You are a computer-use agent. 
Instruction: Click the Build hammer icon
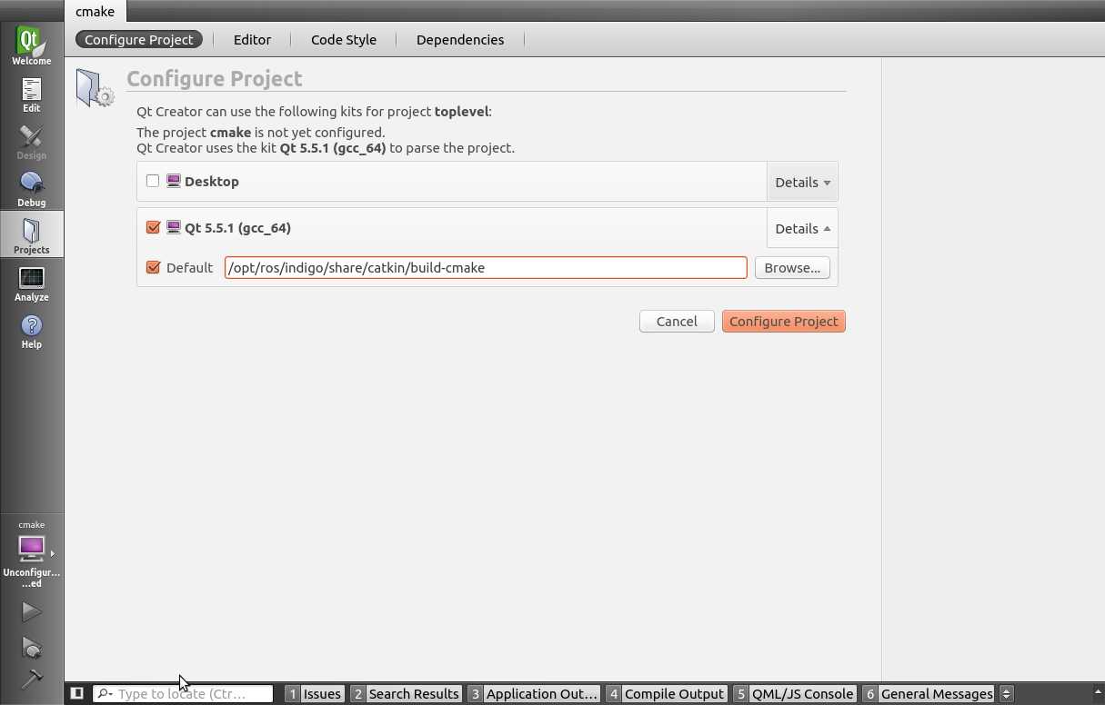pos(31,680)
